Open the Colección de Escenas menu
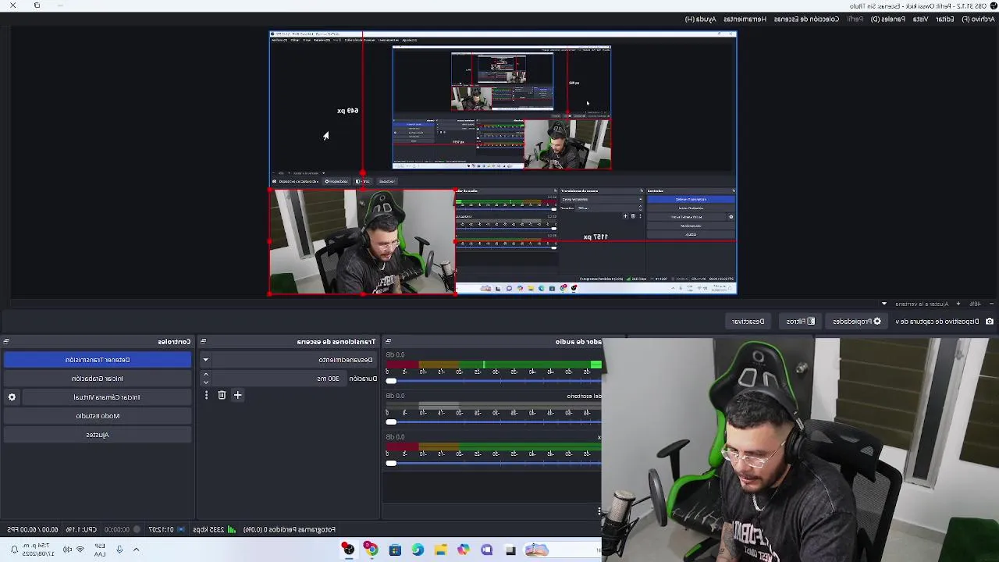Viewport: 999px width, 562px height. (x=806, y=19)
